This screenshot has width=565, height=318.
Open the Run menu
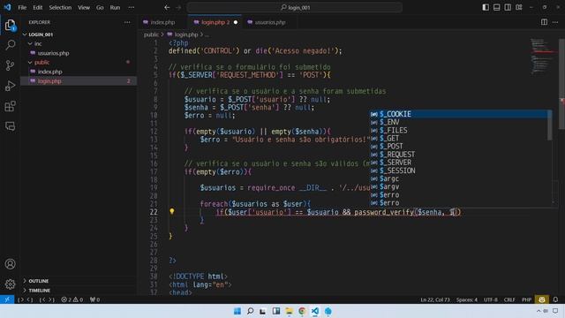pos(115,7)
